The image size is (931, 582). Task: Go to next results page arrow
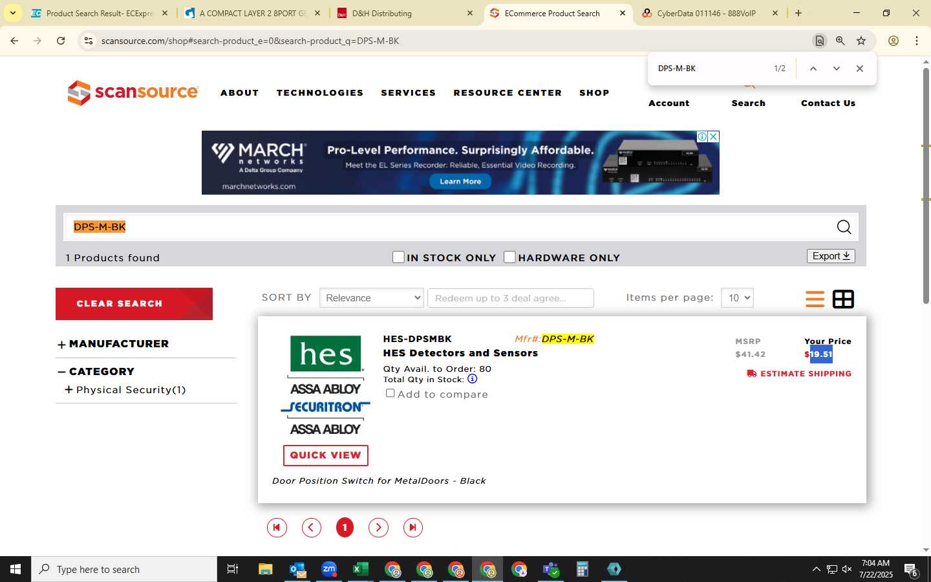tap(378, 528)
